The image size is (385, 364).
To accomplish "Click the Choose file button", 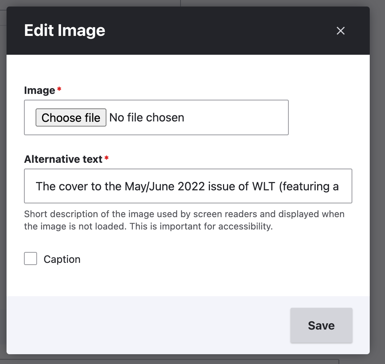I will pos(71,117).
